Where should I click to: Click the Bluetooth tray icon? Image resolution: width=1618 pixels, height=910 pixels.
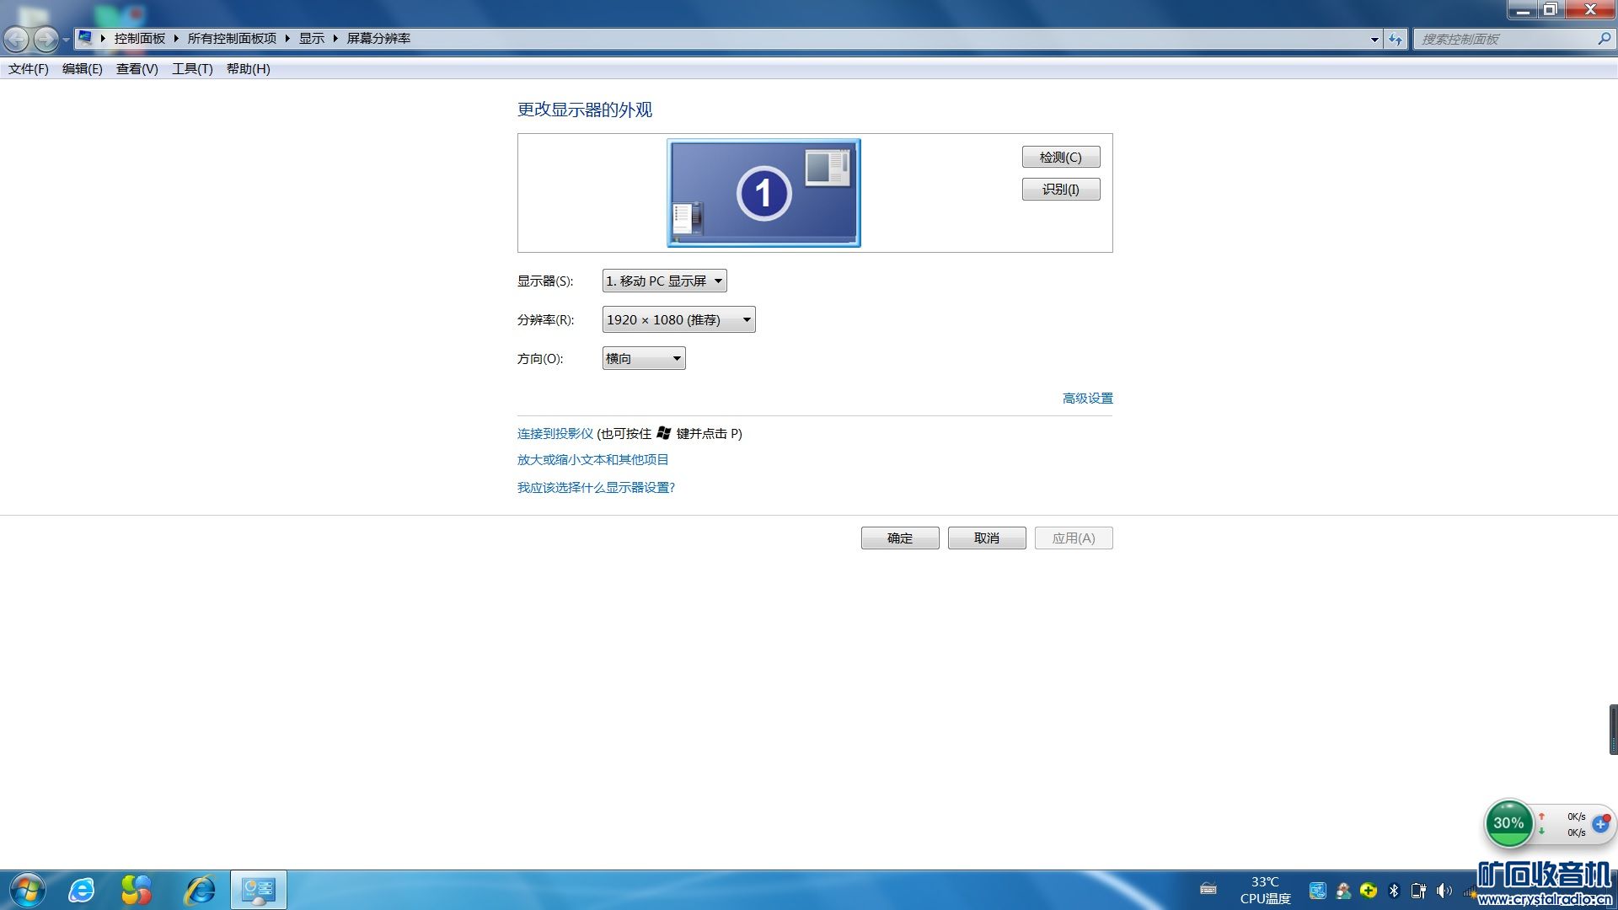point(1394,891)
